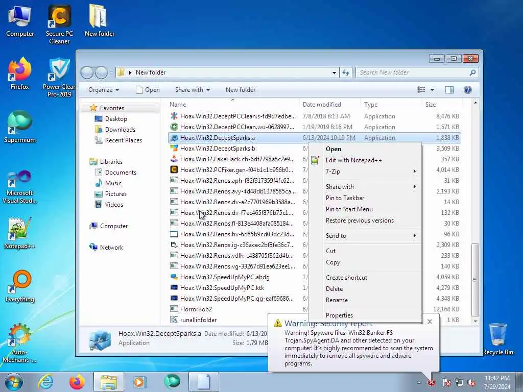Click New folder toolbar button
The width and height of the screenshot is (523, 392).
click(x=241, y=90)
